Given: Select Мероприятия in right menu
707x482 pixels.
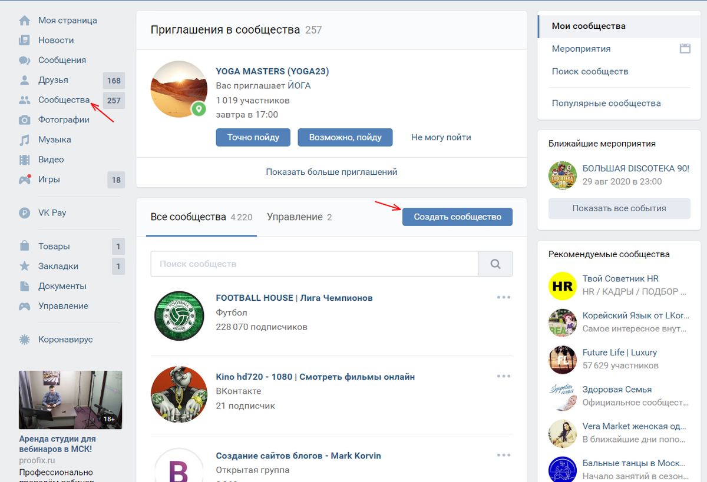Looking at the screenshot, I should pyautogui.click(x=581, y=49).
